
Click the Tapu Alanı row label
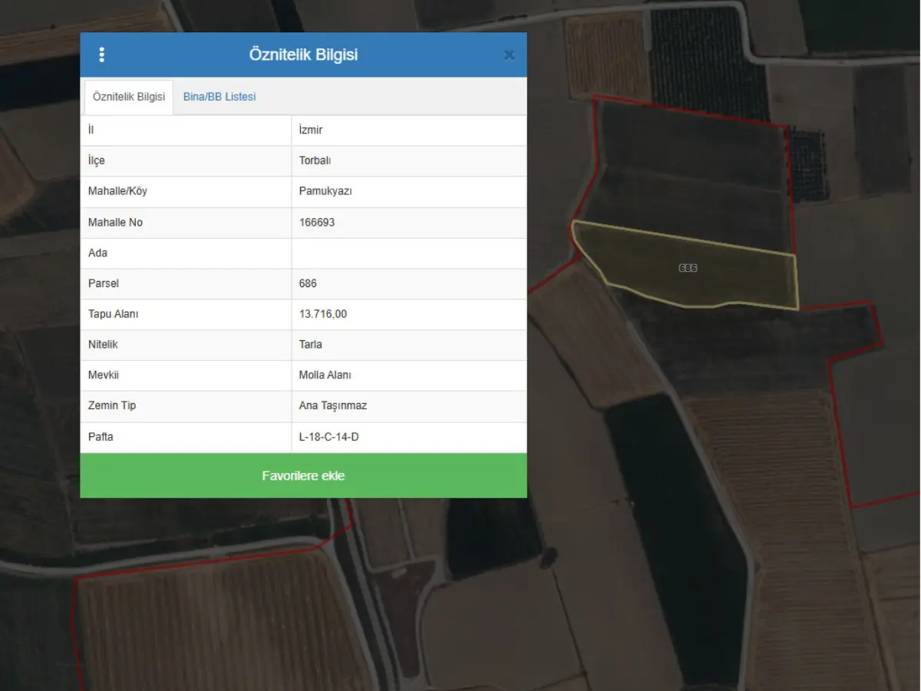click(x=114, y=314)
